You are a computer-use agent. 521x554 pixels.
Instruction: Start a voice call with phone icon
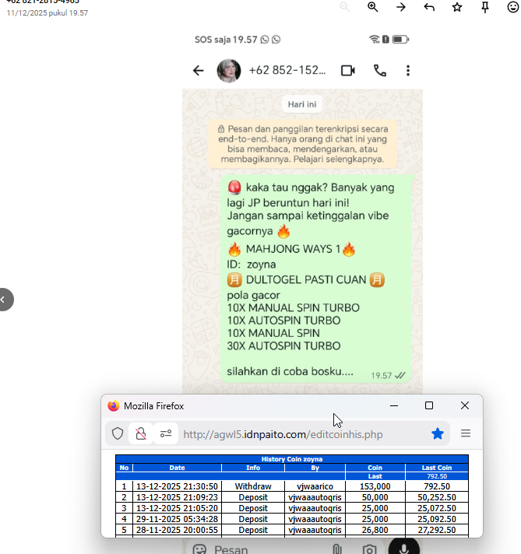380,71
